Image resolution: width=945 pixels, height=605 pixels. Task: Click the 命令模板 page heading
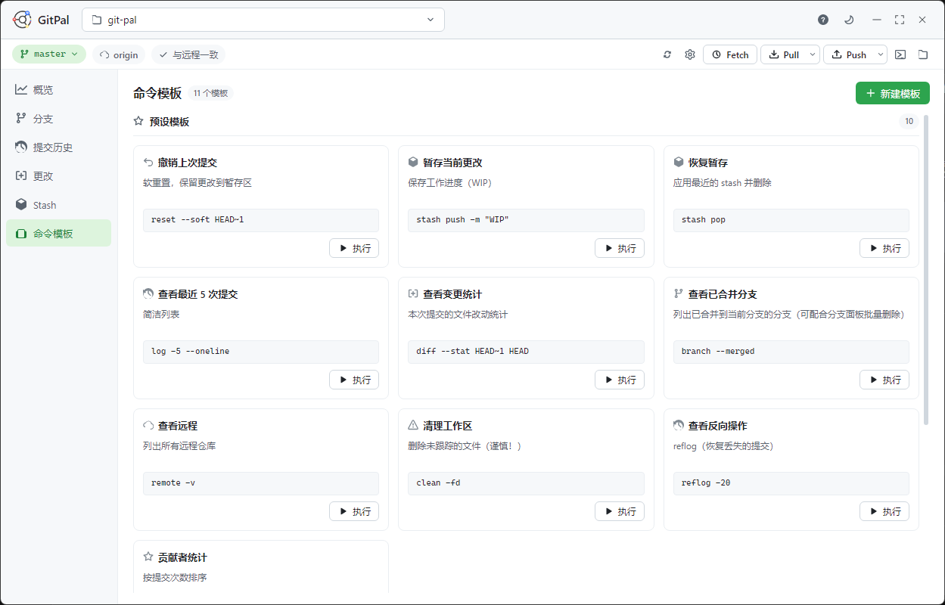pos(157,93)
